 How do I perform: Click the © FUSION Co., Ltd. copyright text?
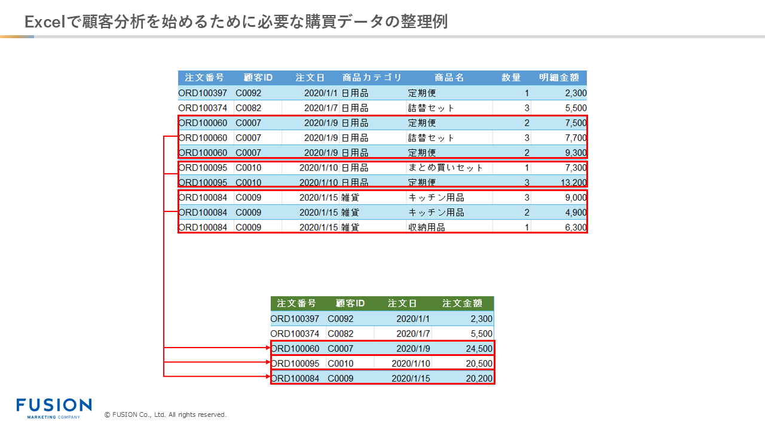click(x=166, y=414)
